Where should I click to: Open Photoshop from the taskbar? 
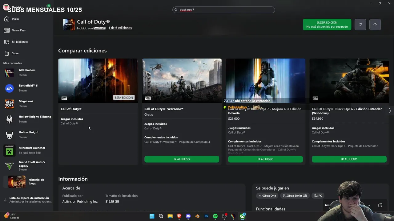[x=206, y=216]
